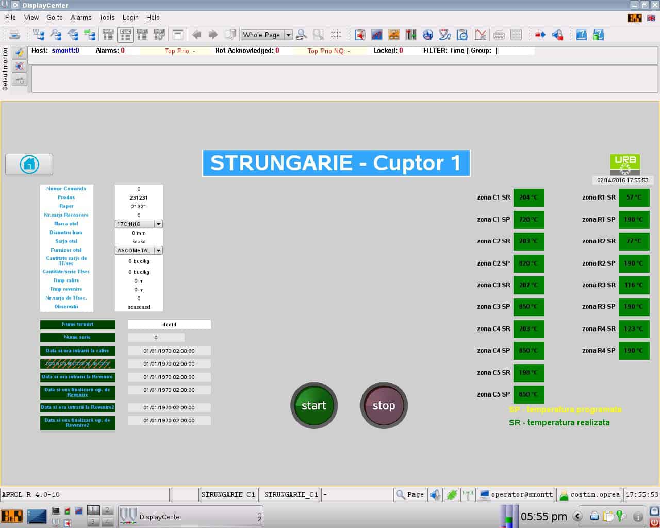Viewport: 660px width, 528px height.
Task: Toggle the NAME display mode button
Action: point(108,35)
